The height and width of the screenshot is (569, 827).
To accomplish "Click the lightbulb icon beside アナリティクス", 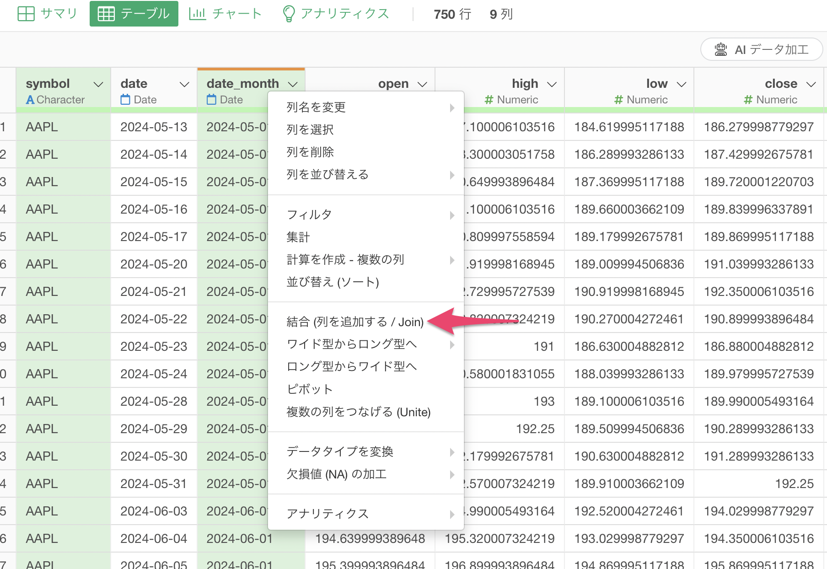I will [289, 14].
